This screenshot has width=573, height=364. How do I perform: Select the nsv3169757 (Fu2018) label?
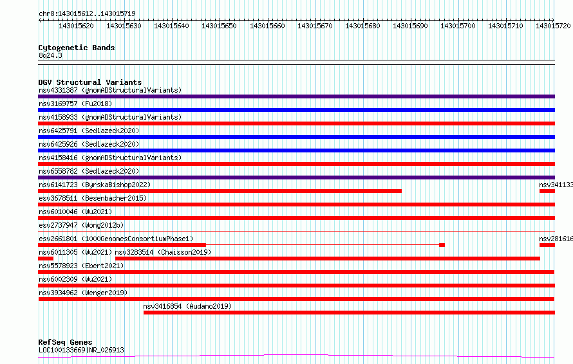75,104
